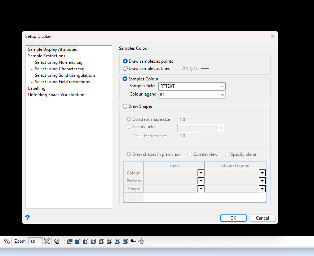Open the Colour legend dropdown

192,95
